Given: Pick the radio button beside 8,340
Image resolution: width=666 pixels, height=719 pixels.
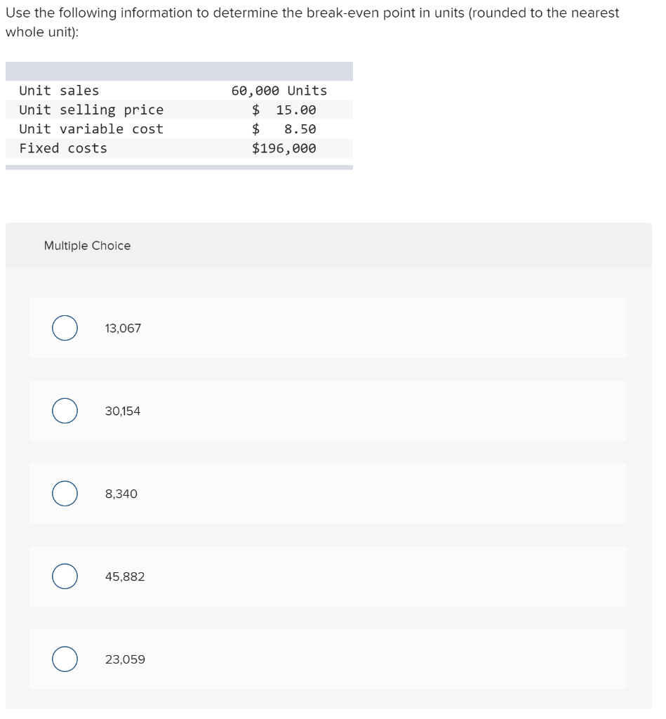Looking at the screenshot, I should [x=65, y=494].
